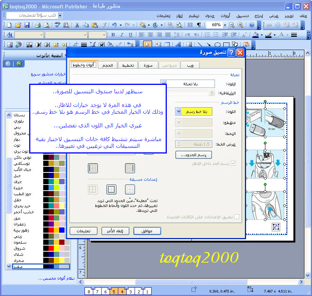This screenshot has width=312, height=296.
Task: Open Print Preview from the toolbar
Action: click(x=46, y=25)
